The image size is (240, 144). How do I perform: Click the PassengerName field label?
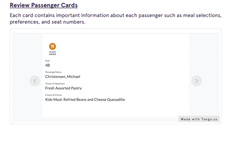53,72
